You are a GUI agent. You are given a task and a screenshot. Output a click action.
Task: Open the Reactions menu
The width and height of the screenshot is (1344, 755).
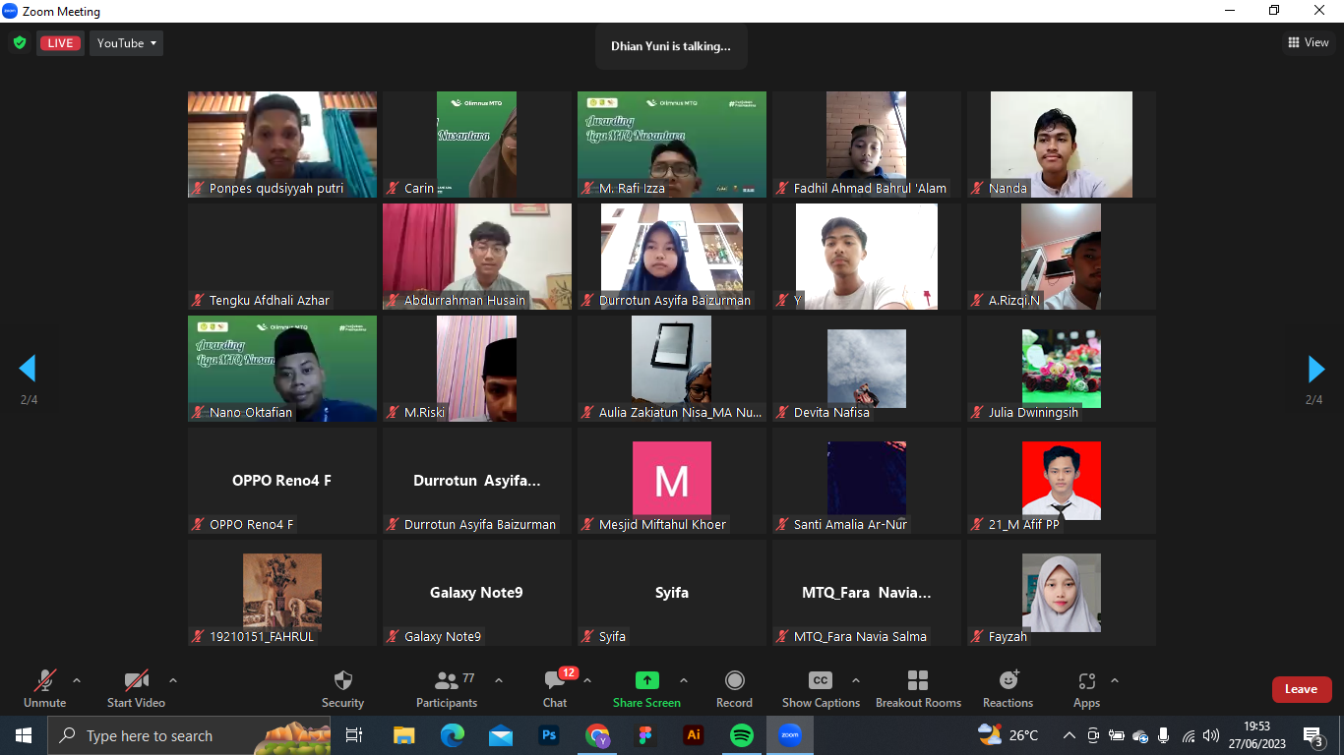click(x=1008, y=681)
